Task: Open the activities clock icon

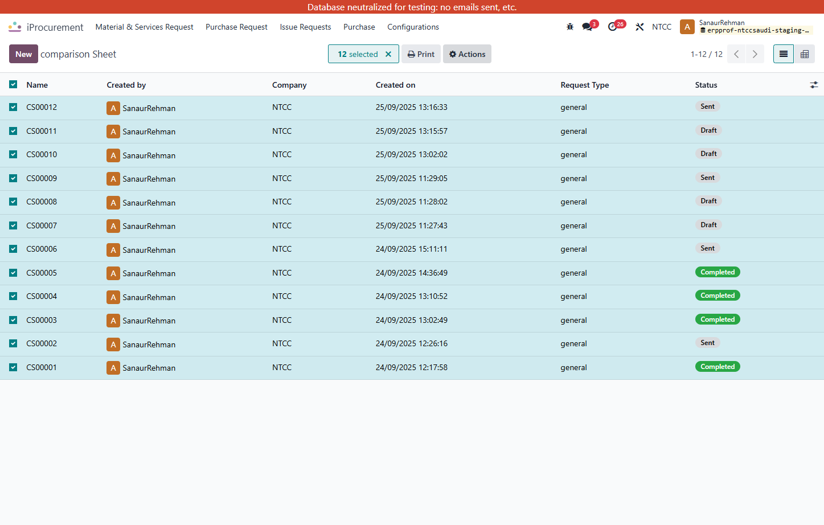Action: coord(613,27)
